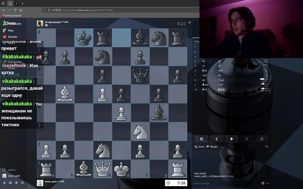Click the Send a message field
This screenshot has height=189, width=303.
pos(226,183)
